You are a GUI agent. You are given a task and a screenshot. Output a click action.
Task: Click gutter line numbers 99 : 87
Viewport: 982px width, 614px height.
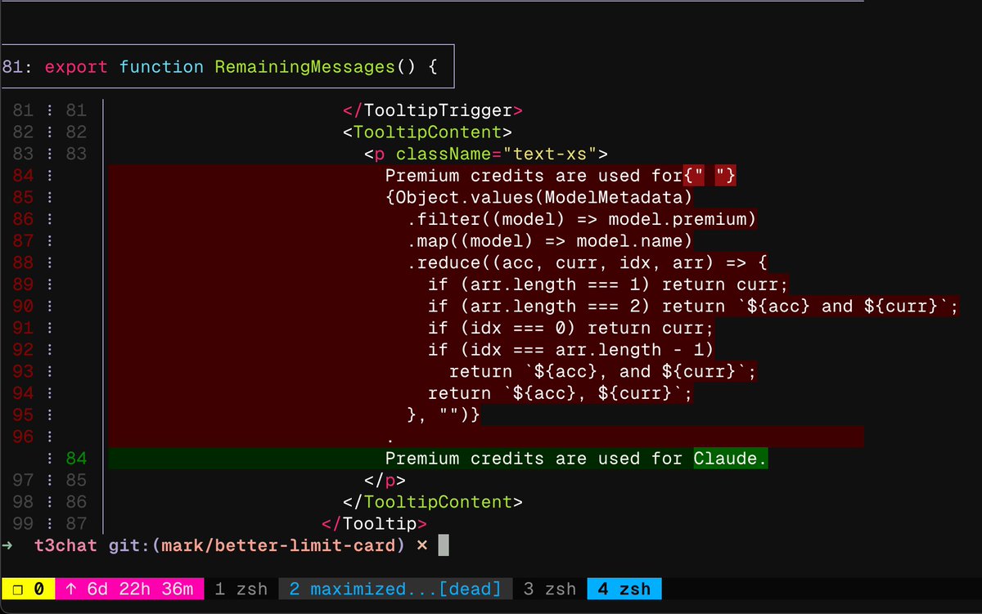[x=49, y=523]
